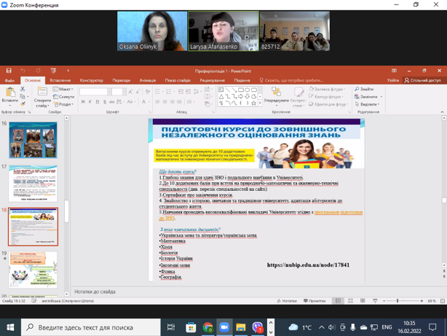Click the Save icon in quick access toolbar
Image resolution: width=447 pixels, height=336 pixels.
pyautogui.click(x=9, y=71)
